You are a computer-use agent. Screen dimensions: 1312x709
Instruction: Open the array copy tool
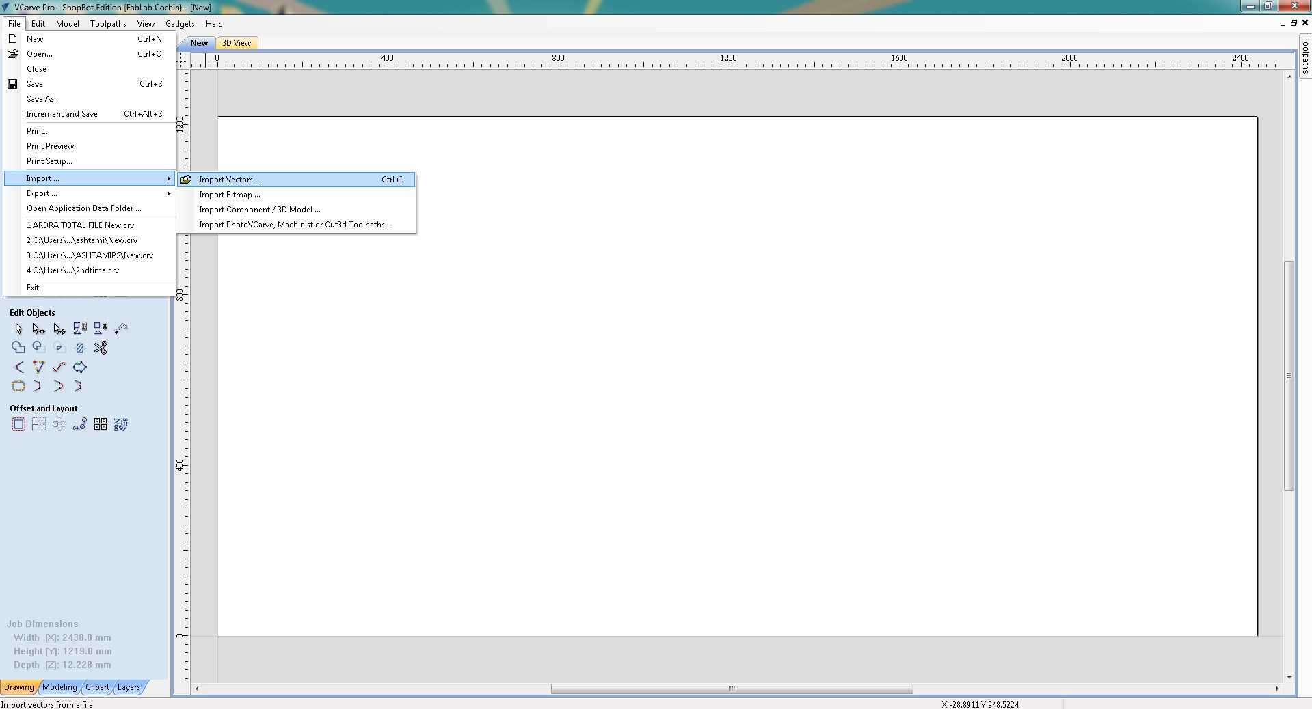click(x=38, y=424)
